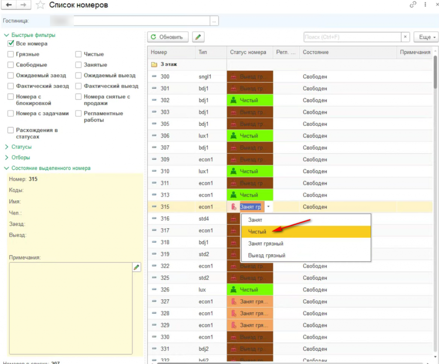Click the green clean status icon for room 302
The image size is (439, 364).
point(233,100)
